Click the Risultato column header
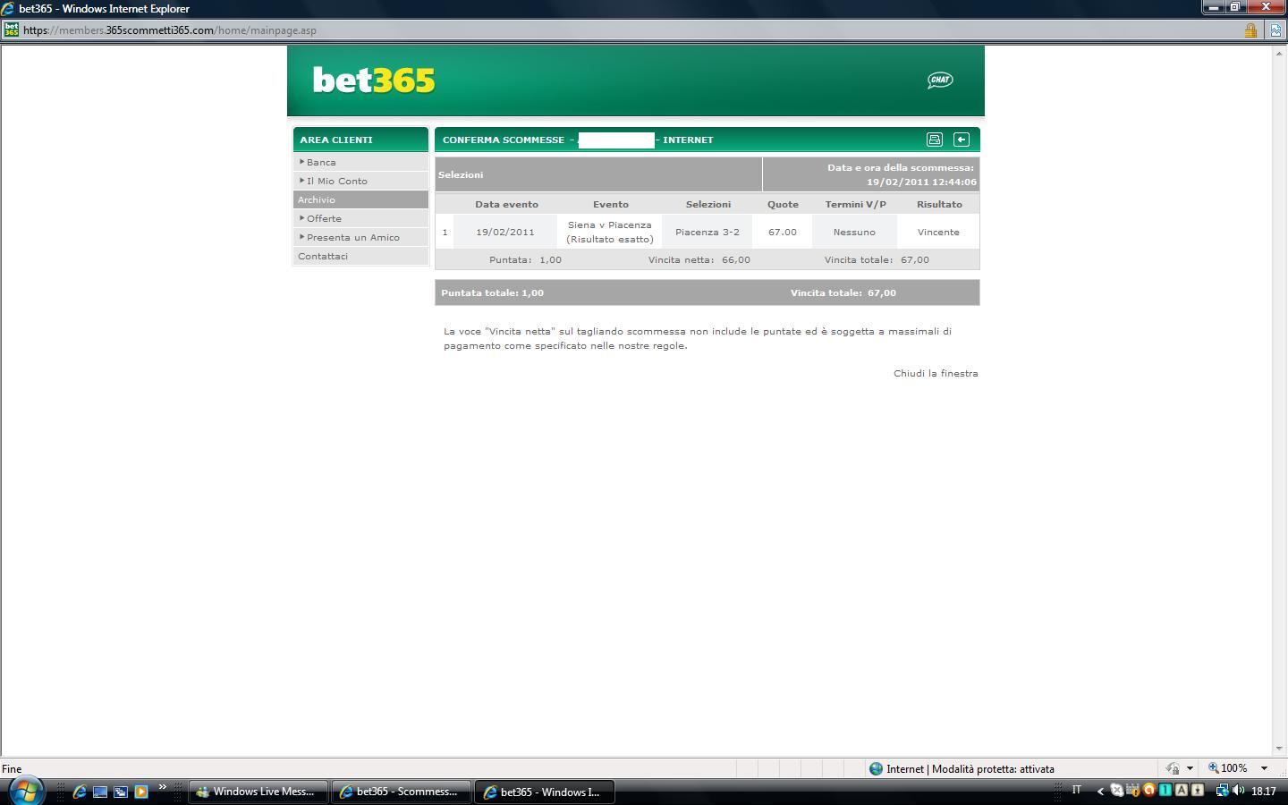This screenshot has height=805, width=1288. [x=939, y=204]
